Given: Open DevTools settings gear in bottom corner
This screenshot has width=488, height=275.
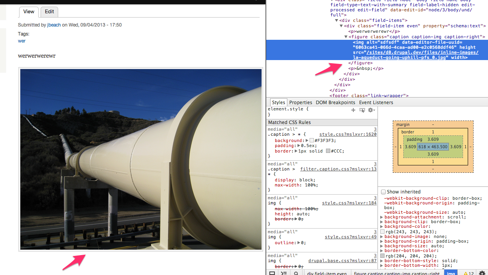Looking at the screenshot, I should tap(482, 273).
